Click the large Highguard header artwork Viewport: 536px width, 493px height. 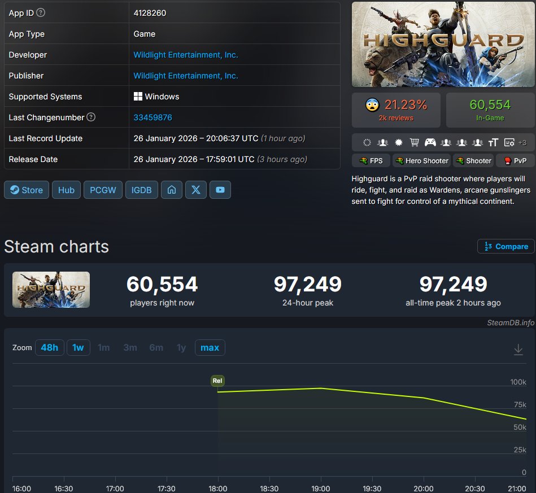[x=443, y=44]
